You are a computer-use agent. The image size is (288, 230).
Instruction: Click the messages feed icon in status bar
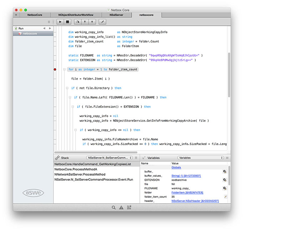(129, 207)
